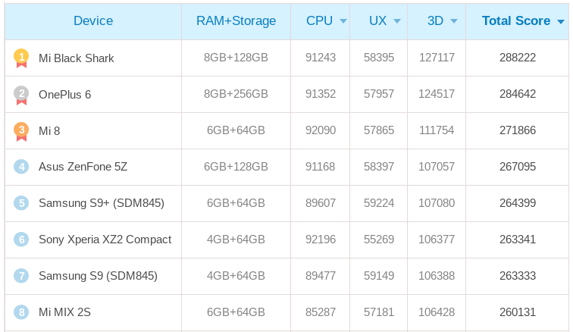Click the gold rank 1 medal badge
Image resolution: width=573 pixels, height=332 pixels.
[x=21, y=58]
